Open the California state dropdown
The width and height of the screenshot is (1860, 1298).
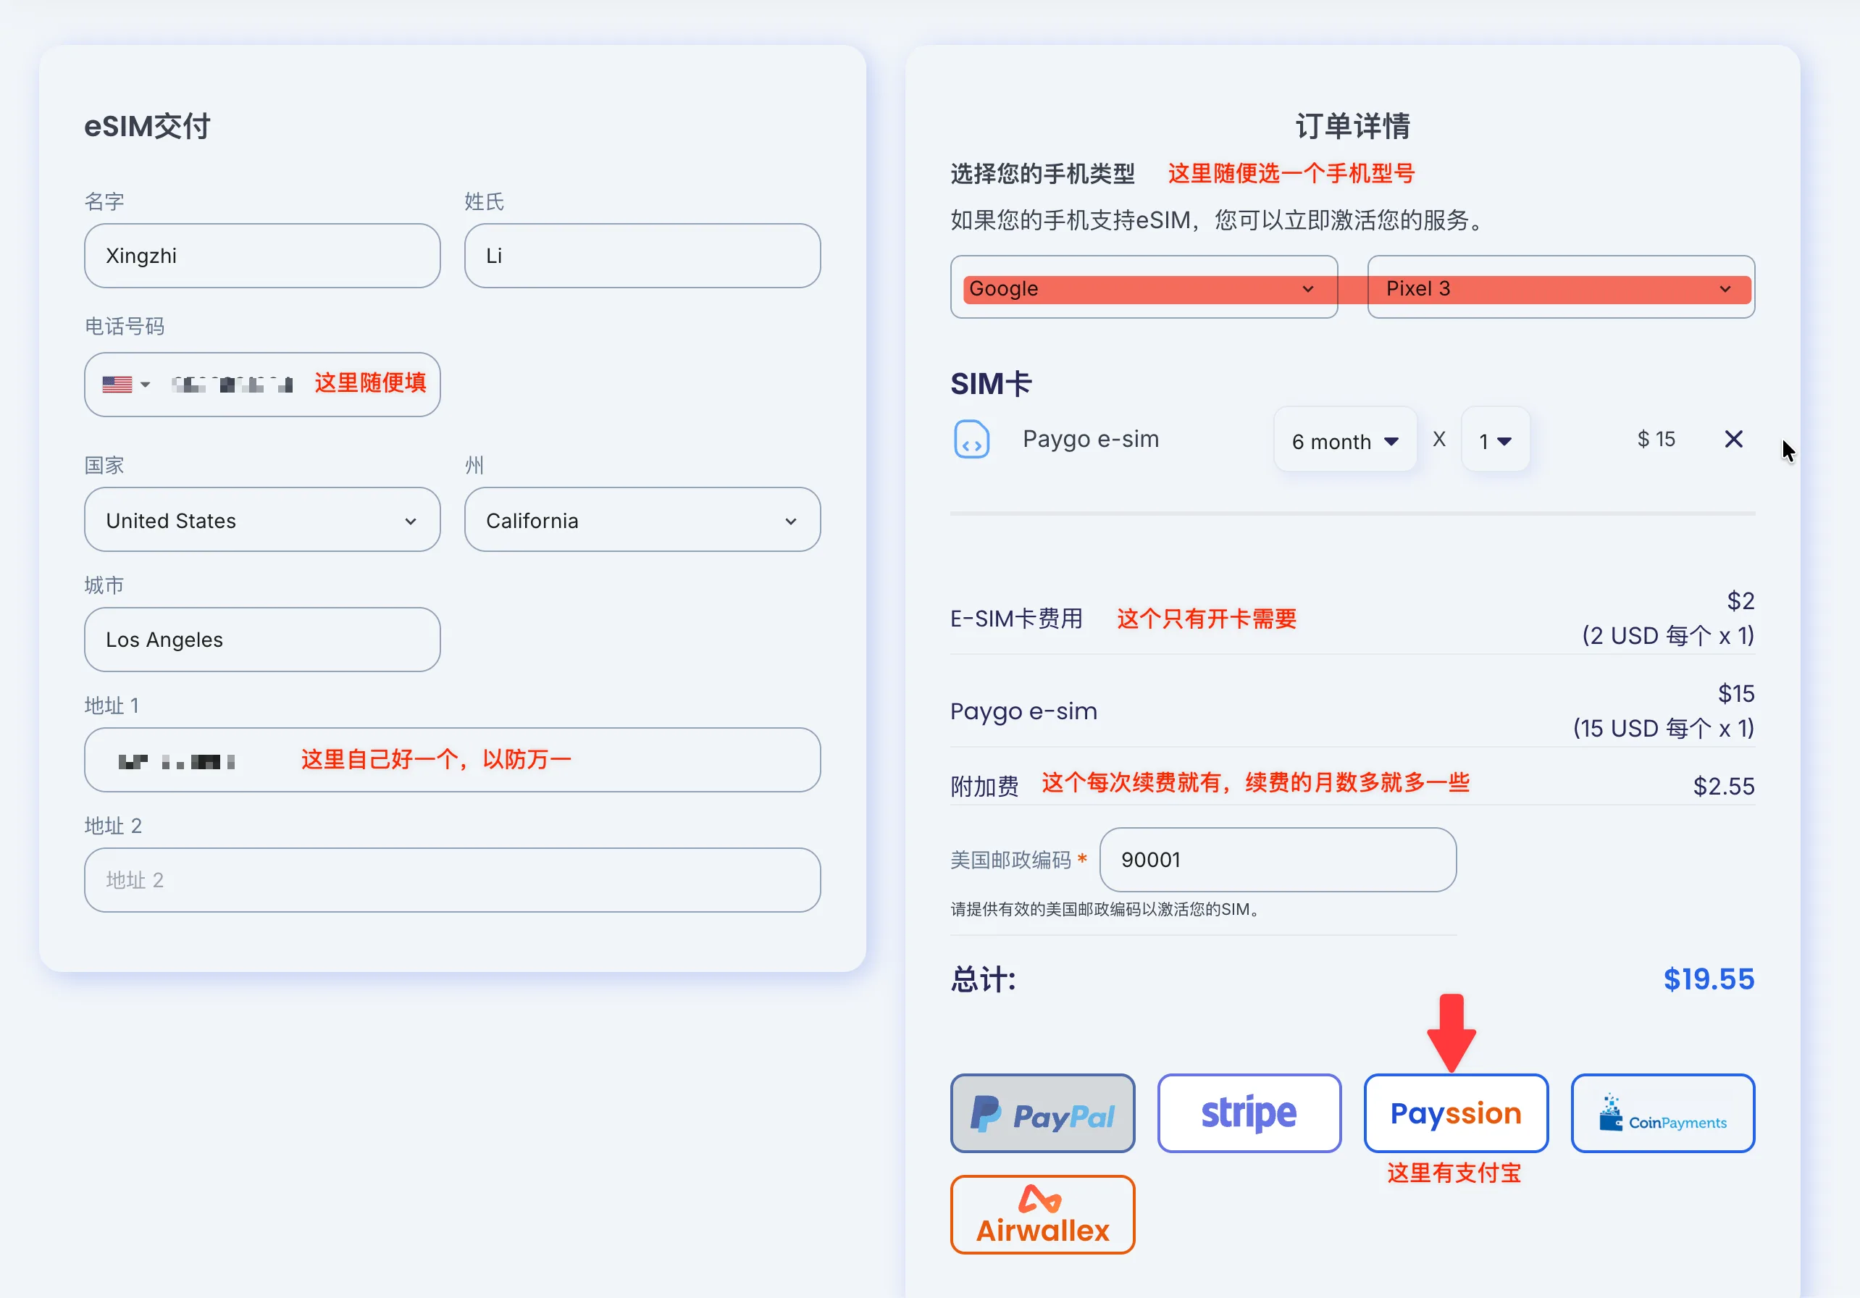coord(642,519)
